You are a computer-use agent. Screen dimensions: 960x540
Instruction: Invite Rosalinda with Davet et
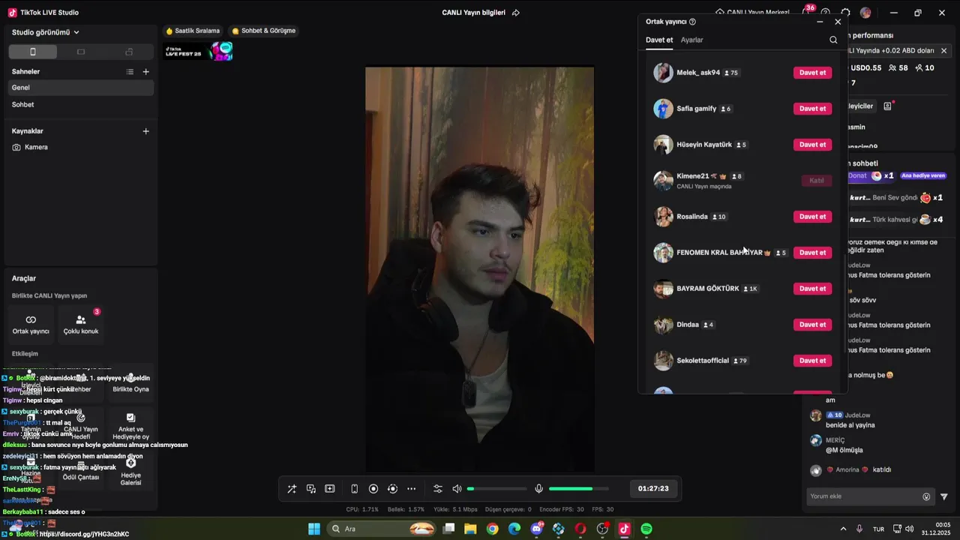pyautogui.click(x=812, y=217)
